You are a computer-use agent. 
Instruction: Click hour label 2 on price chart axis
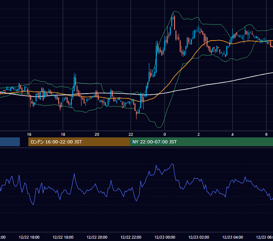click(x=198, y=134)
